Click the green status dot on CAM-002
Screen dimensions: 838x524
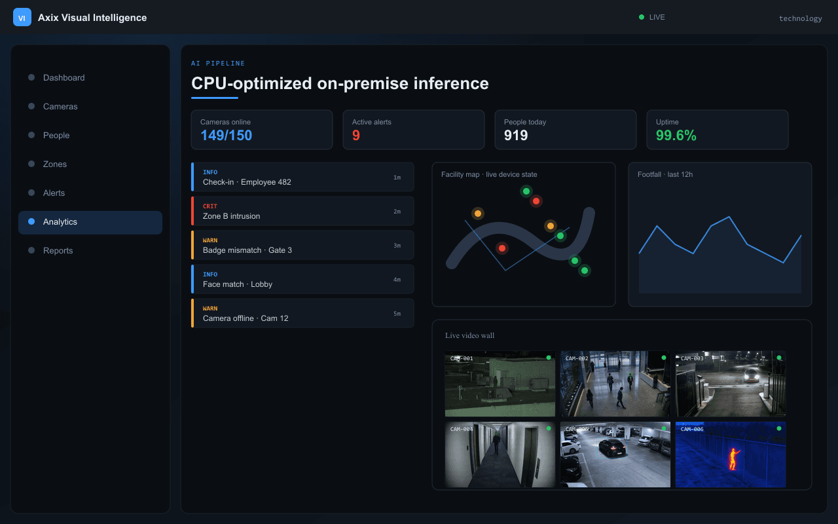tap(664, 358)
